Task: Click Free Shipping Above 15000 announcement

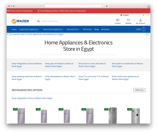Action: point(62,11)
